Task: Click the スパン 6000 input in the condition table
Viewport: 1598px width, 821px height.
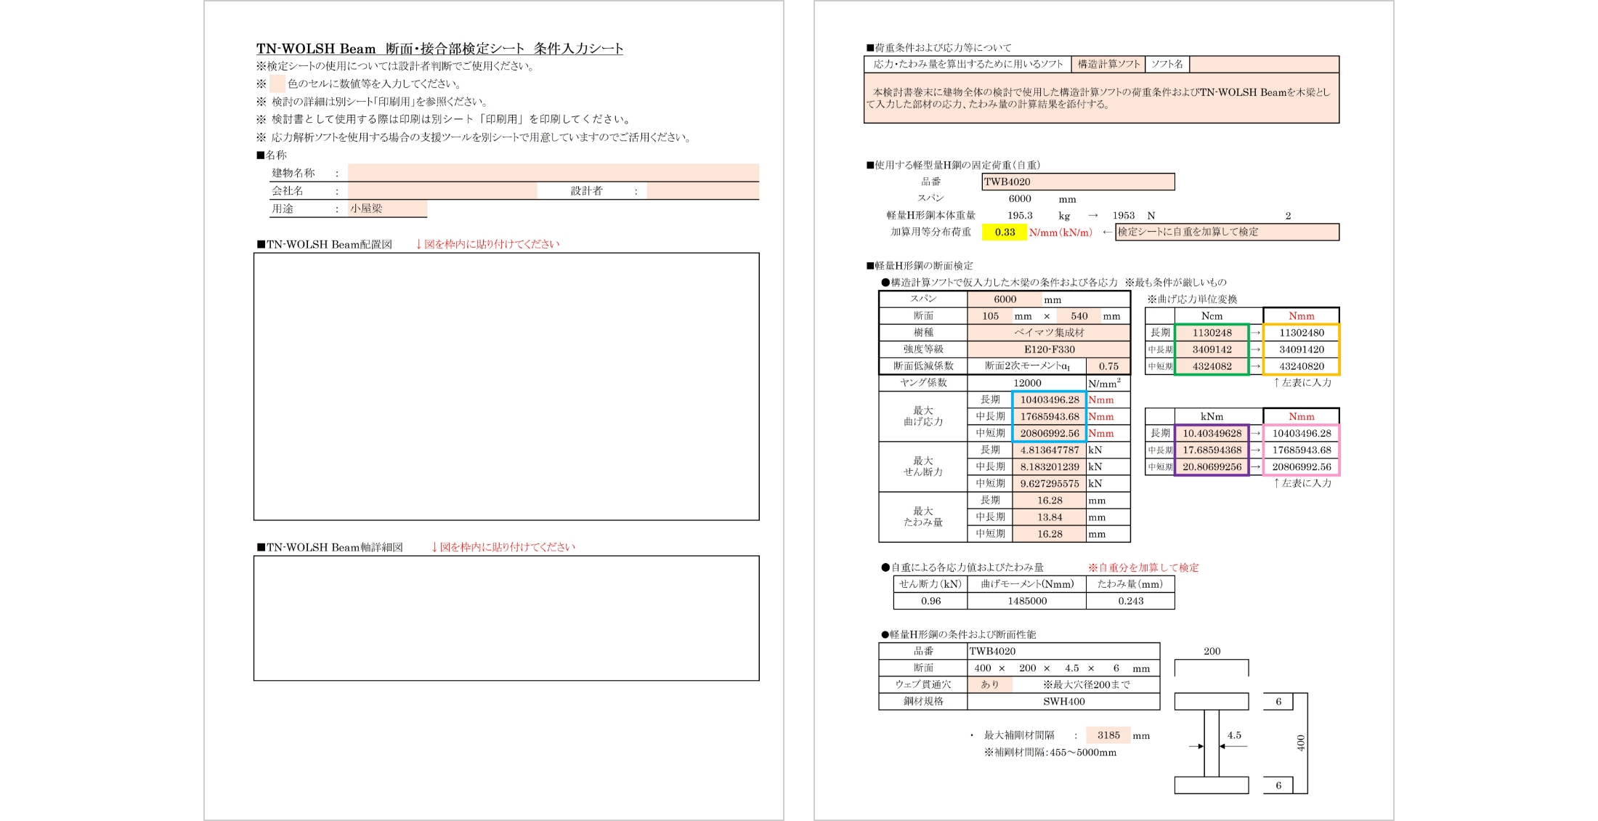Action: 1005,299
